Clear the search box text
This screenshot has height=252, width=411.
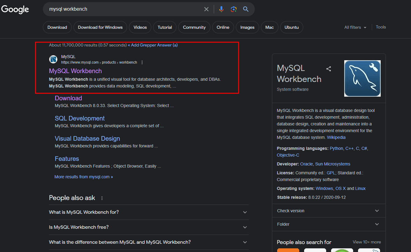[x=206, y=9]
